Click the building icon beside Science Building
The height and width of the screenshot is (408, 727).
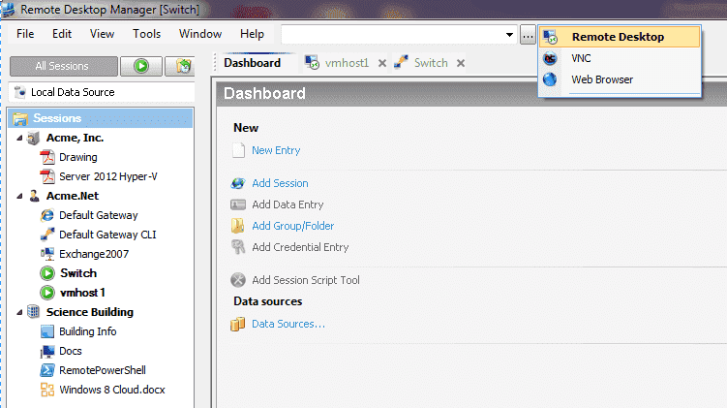click(x=33, y=312)
